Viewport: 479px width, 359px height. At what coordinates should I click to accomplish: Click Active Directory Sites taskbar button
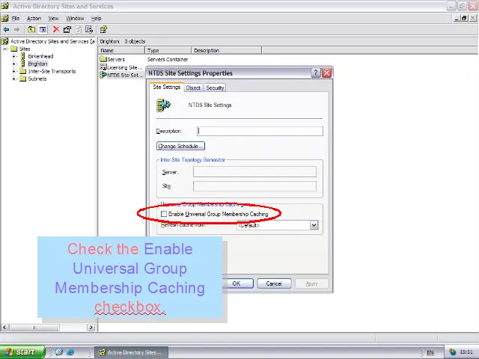132,352
